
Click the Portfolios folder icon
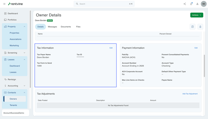5,20
